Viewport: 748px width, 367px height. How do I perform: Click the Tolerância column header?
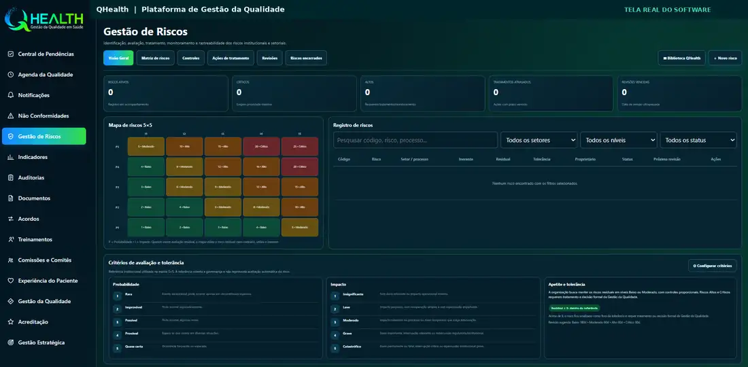coord(542,159)
